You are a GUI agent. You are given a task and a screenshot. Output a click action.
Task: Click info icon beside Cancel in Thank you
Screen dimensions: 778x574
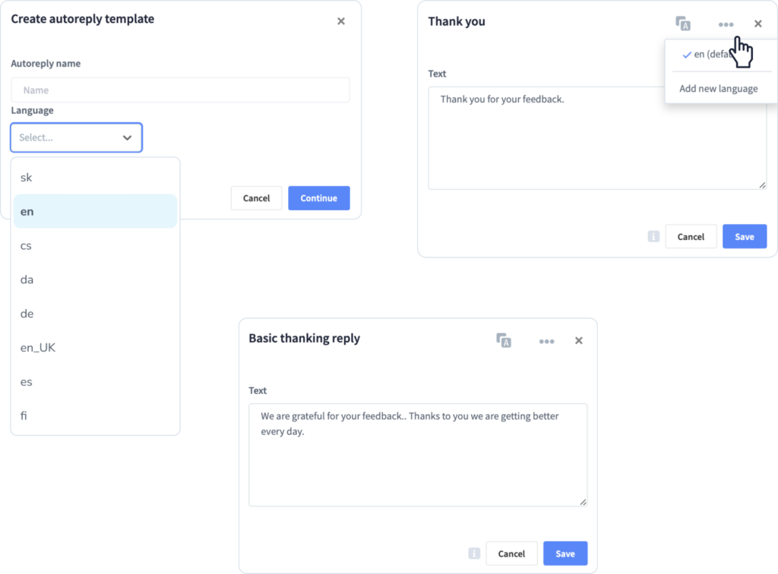point(653,236)
